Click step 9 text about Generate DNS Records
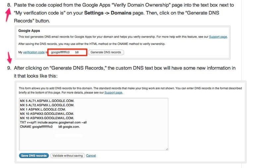This screenshot has width=257, height=168. [x=125, y=72]
